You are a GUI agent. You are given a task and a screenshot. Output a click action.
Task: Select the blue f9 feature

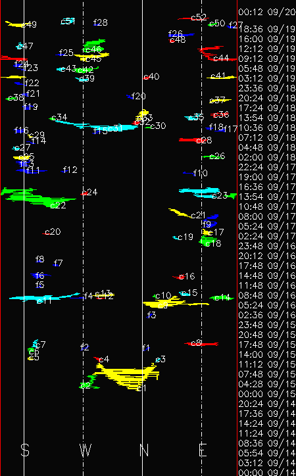pyautogui.click(x=210, y=221)
